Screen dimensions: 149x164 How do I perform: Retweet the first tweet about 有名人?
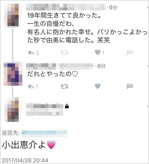click(64, 53)
